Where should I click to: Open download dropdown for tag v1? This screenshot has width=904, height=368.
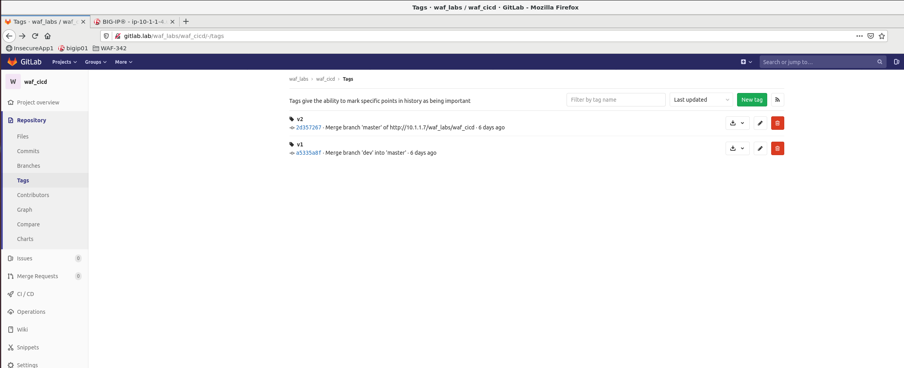click(x=737, y=148)
